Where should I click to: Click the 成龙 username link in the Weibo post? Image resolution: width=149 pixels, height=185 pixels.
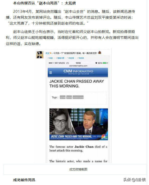[x=47, y=53]
